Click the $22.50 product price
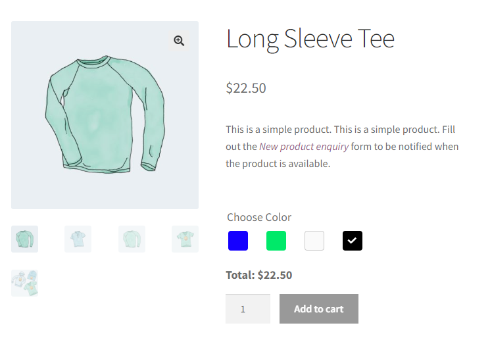This screenshot has height=342, width=490. point(246,88)
